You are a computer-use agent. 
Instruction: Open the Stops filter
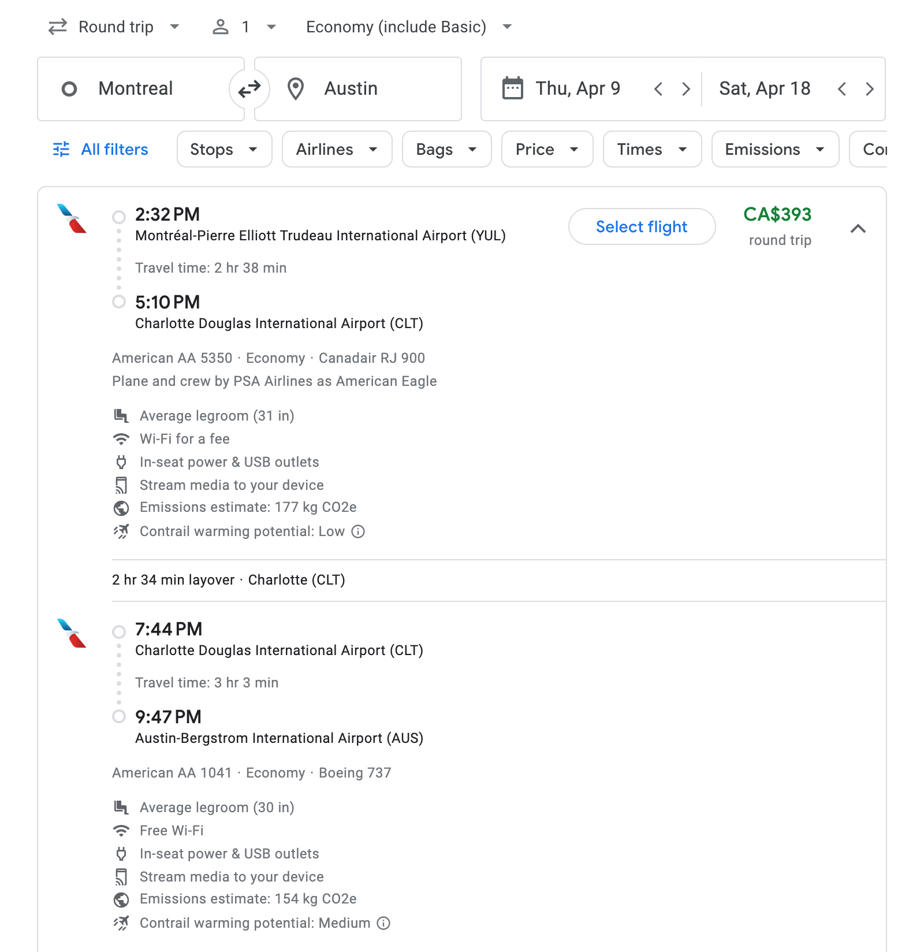tap(224, 149)
